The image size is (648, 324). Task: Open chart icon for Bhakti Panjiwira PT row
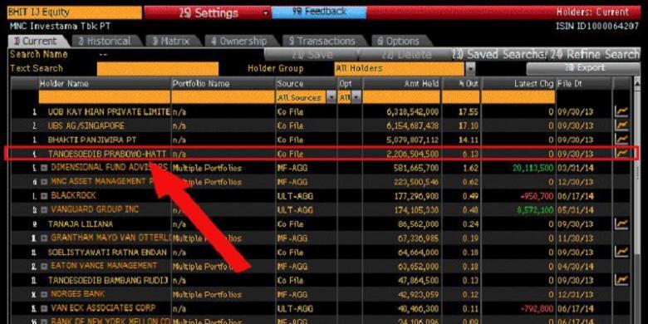(621, 140)
